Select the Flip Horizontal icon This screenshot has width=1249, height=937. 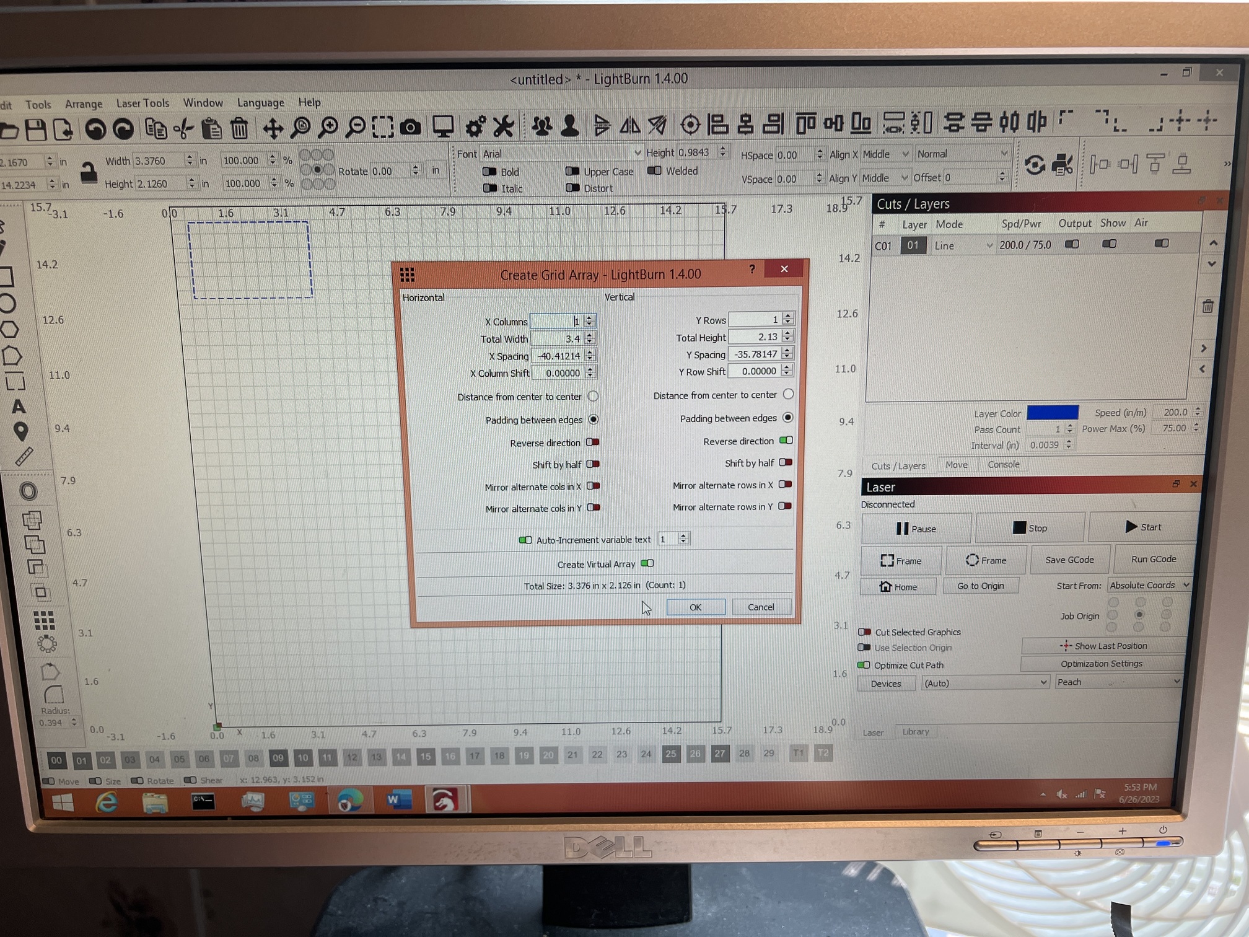(631, 124)
